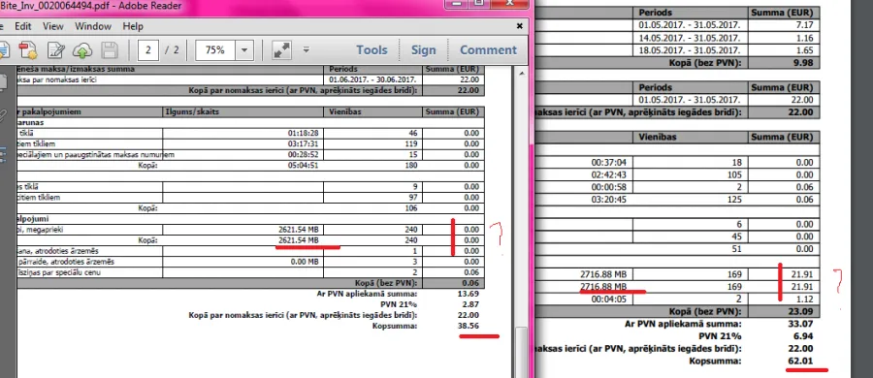Open the Tools pane
The height and width of the screenshot is (378, 873).
pyautogui.click(x=372, y=50)
